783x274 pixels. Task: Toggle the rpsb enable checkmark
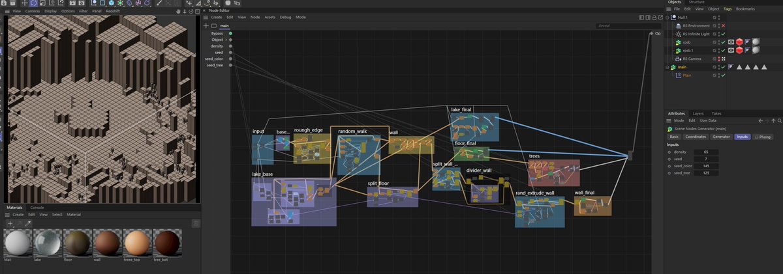coord(724,42)
